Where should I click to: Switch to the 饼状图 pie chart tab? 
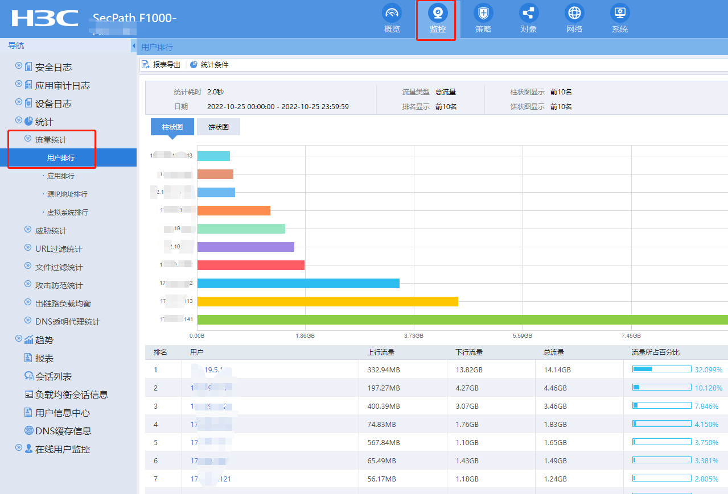click(x=218, y=127)
